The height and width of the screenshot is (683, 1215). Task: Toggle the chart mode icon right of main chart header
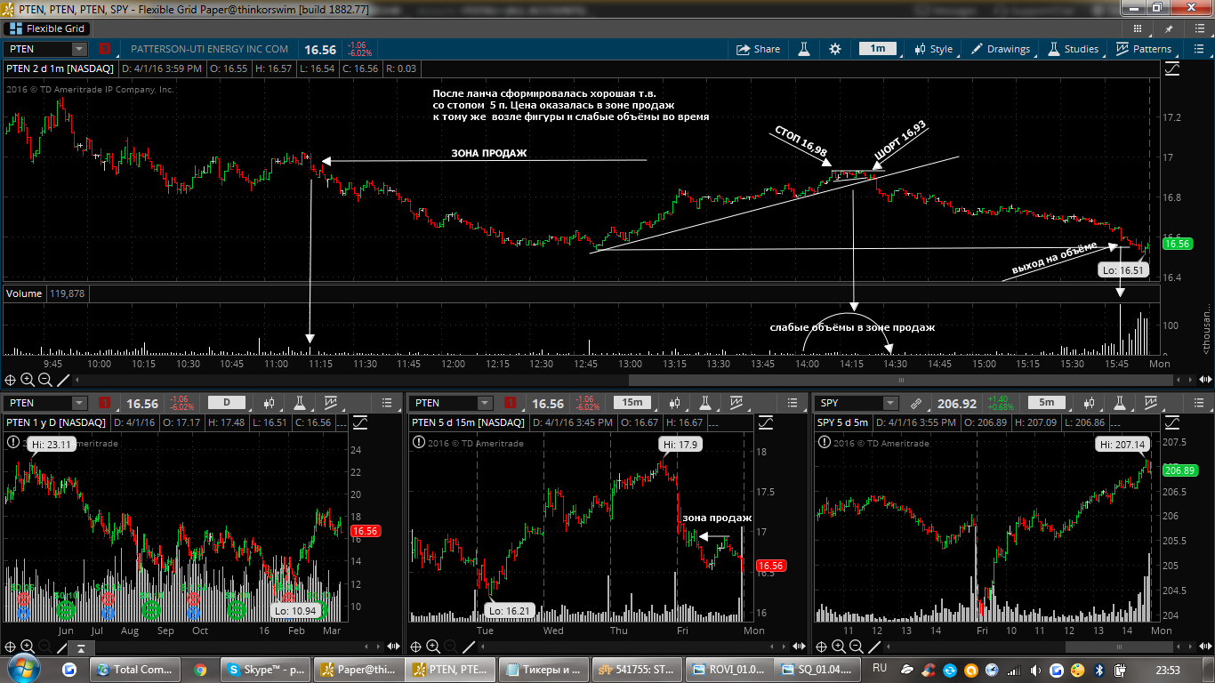tap(1172, 68)
